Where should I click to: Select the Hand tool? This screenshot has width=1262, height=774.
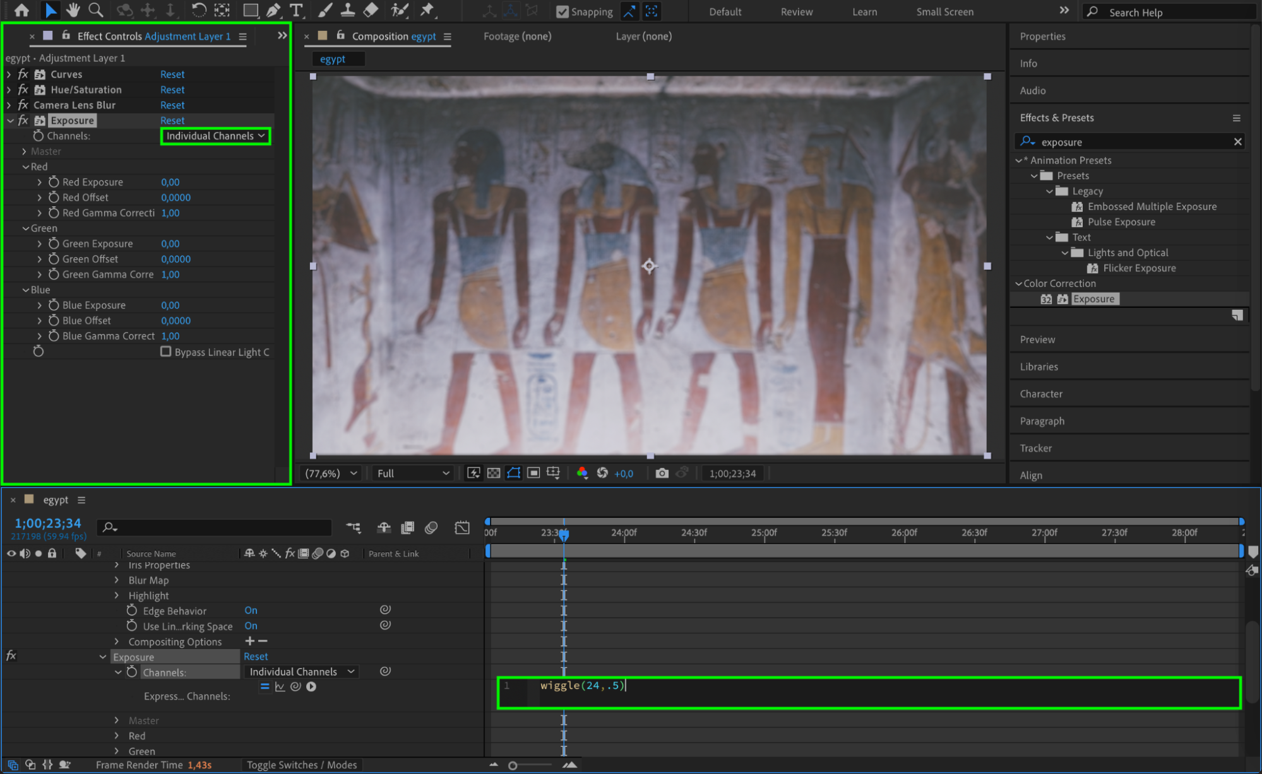click(73, 10)
